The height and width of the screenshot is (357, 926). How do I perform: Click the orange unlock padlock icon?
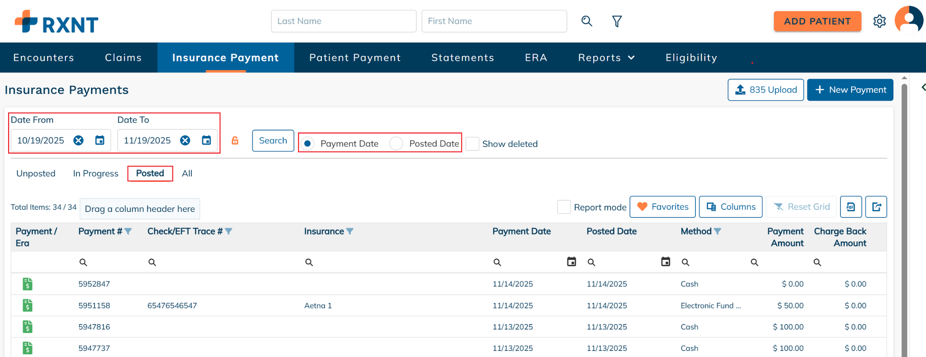click(x=235, y=141)
